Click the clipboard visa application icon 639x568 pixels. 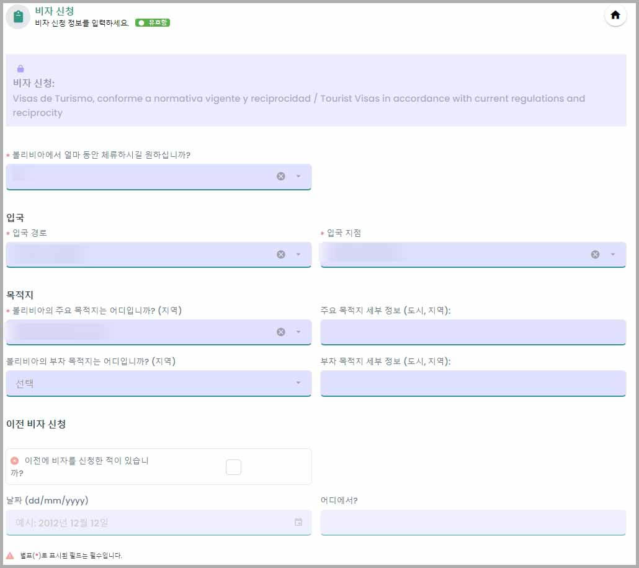tap(17, 16)
